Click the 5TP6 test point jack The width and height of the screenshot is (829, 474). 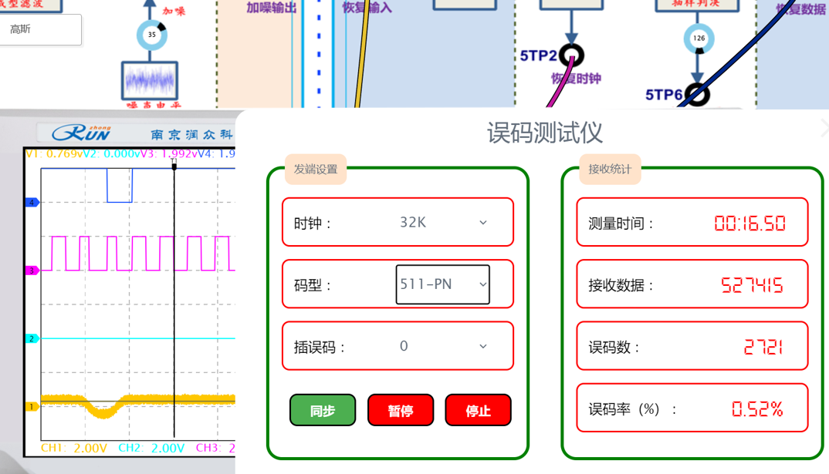(x=697, y=95)
